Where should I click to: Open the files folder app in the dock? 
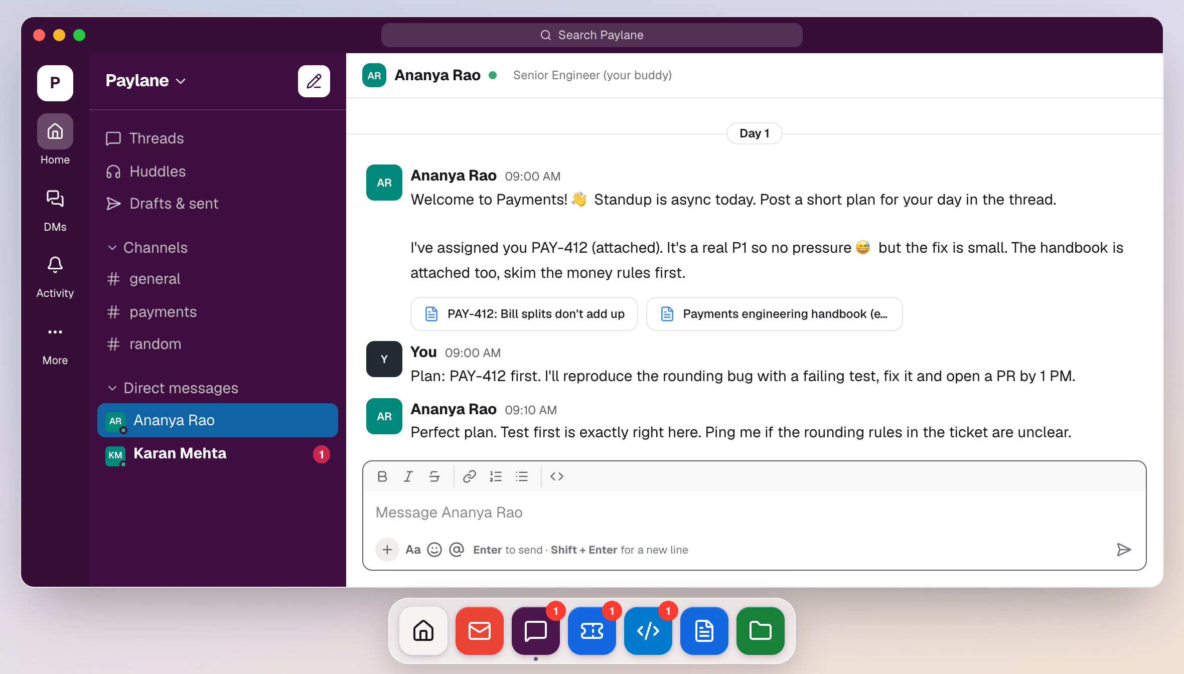[x=761, y=631]
